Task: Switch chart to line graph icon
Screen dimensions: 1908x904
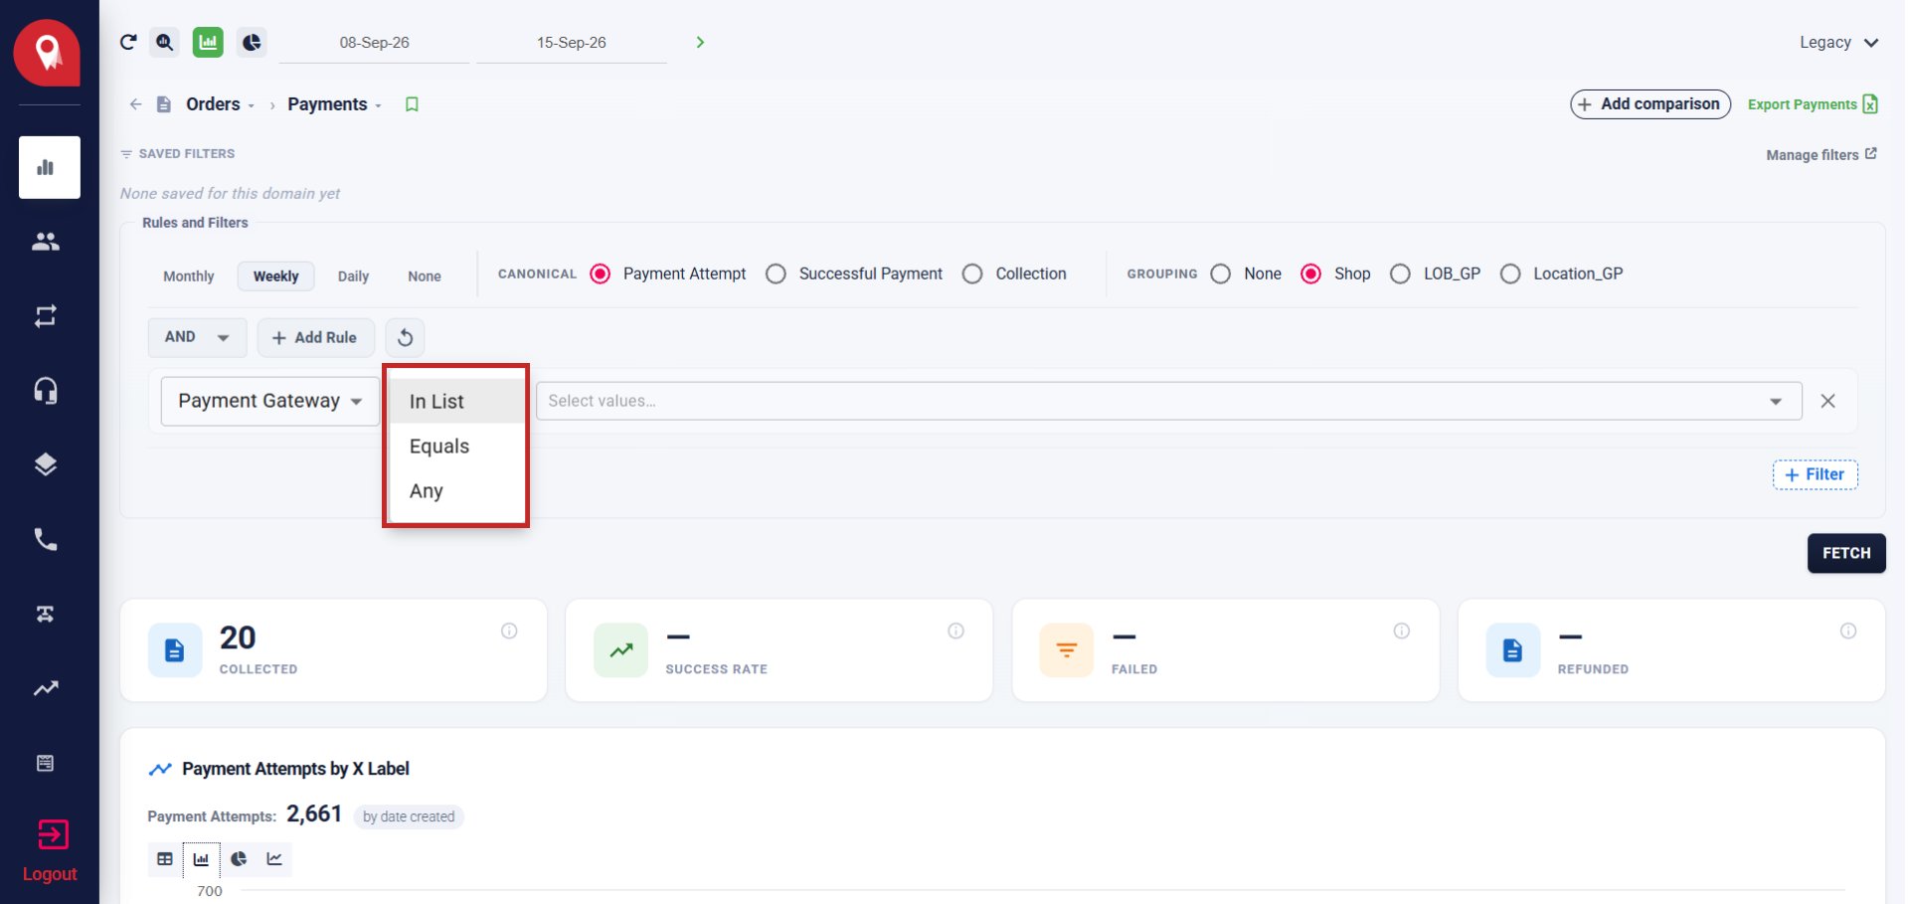Action: point(274,859)
